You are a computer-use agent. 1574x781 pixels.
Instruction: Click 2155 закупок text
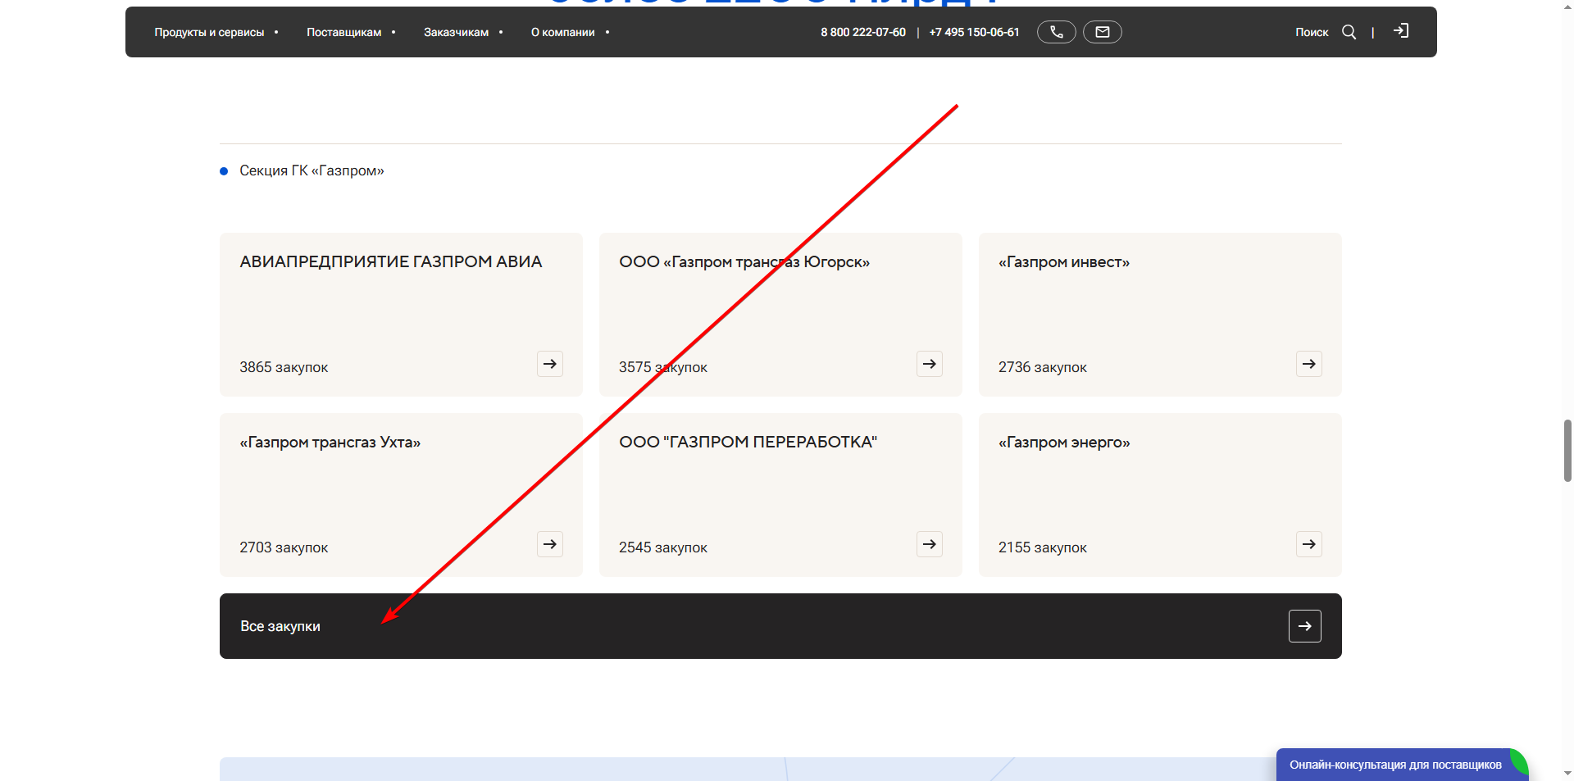[x=1043, y=547]
